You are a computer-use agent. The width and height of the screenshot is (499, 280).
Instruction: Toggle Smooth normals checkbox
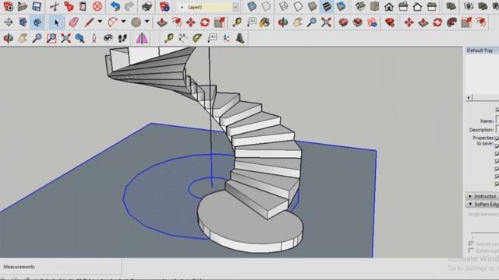click(x=471, y=243)
